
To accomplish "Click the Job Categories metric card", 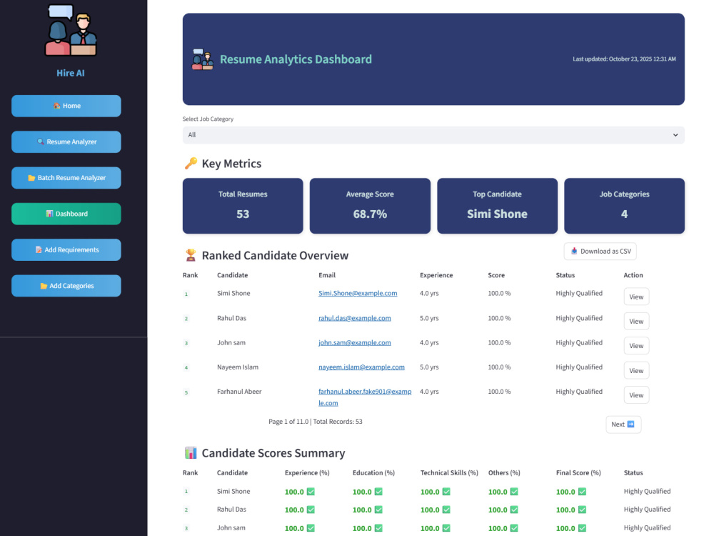I will click(x=624, y=206).
